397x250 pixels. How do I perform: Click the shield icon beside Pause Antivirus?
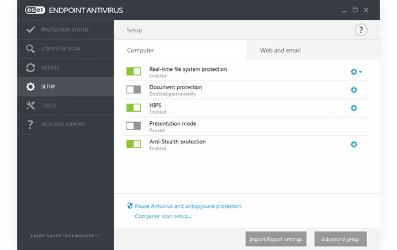click(x=130, y=206)
